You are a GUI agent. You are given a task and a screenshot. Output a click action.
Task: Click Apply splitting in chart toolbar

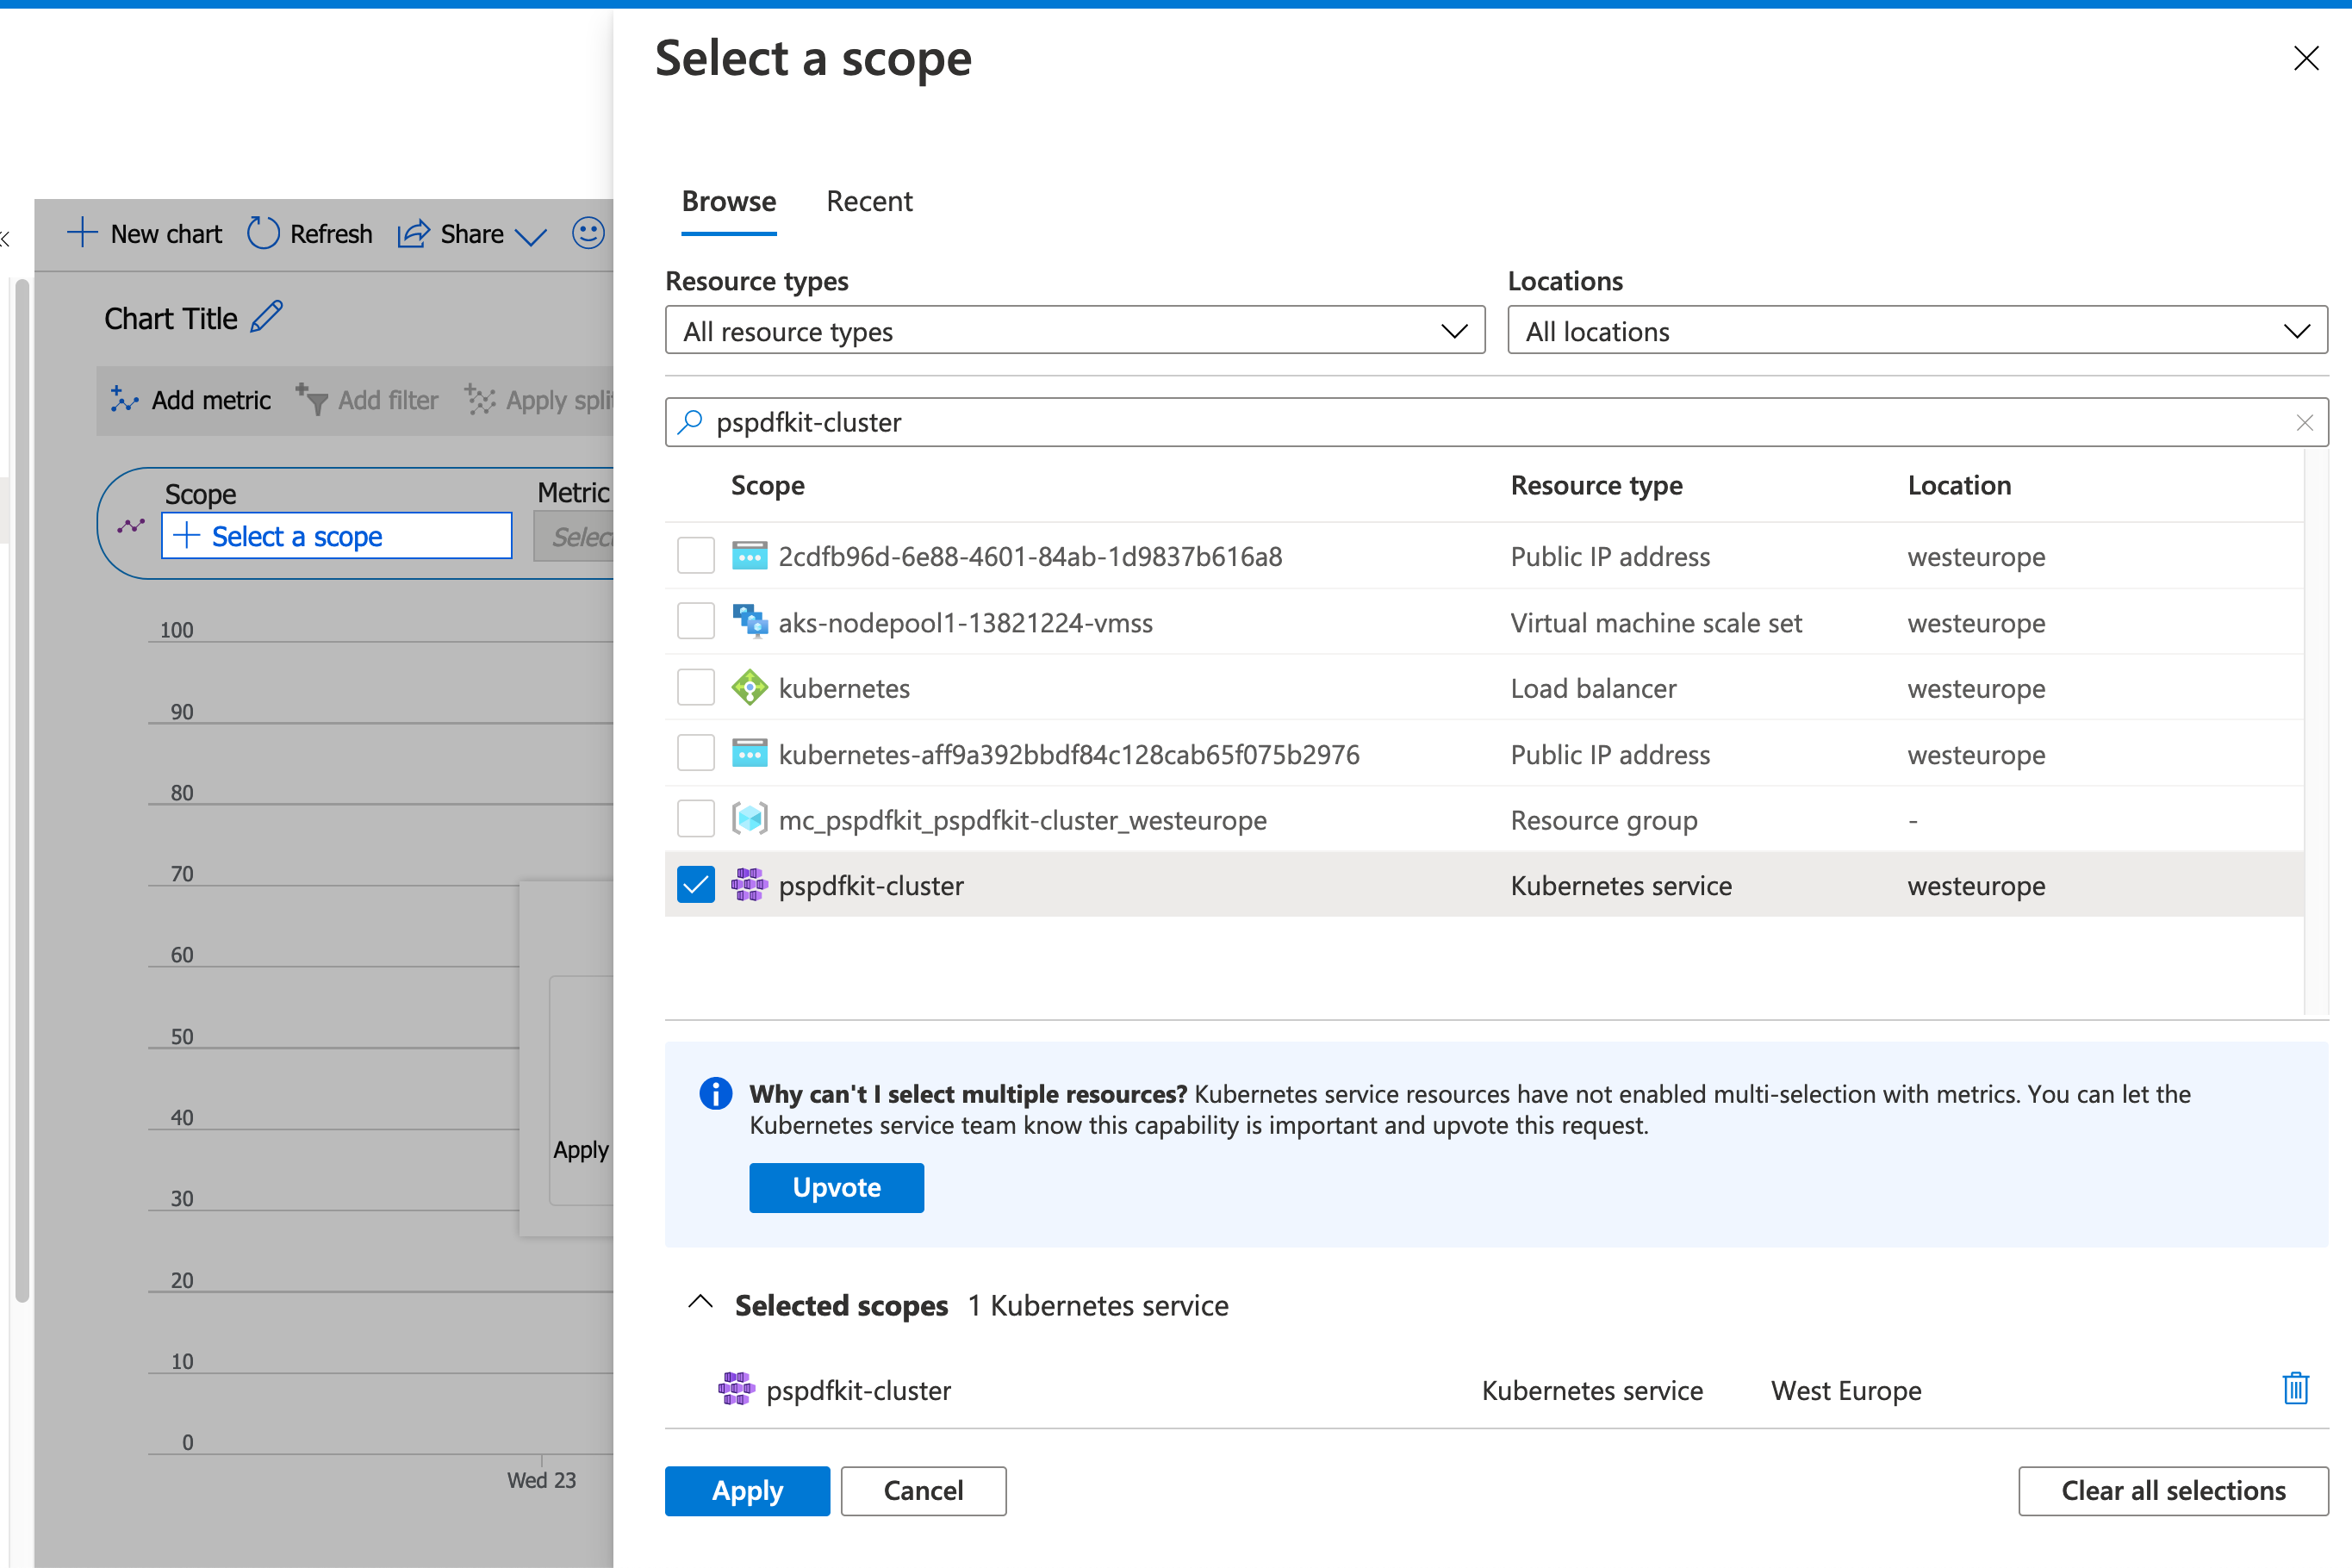tap(538, 400)
